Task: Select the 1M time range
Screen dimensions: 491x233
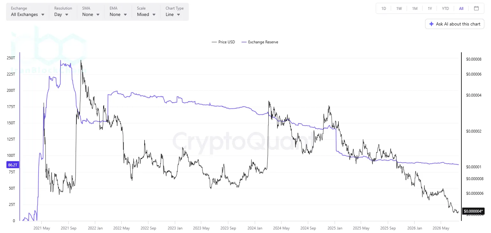Action: [415, 9]
